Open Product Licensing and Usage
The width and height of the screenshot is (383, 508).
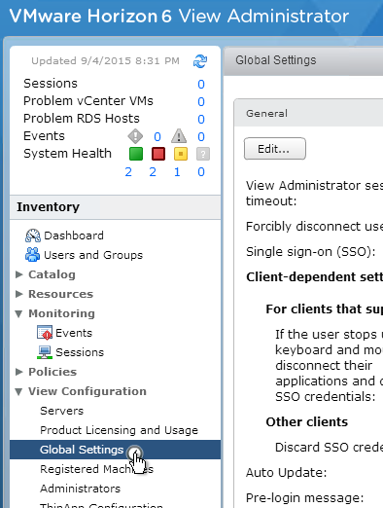click(119, 430)
